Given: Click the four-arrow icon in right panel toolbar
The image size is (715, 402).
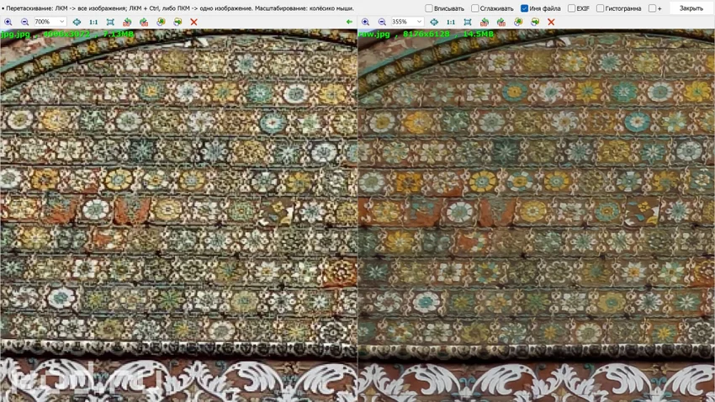Looking at the screenshot, I should [434, 22].
